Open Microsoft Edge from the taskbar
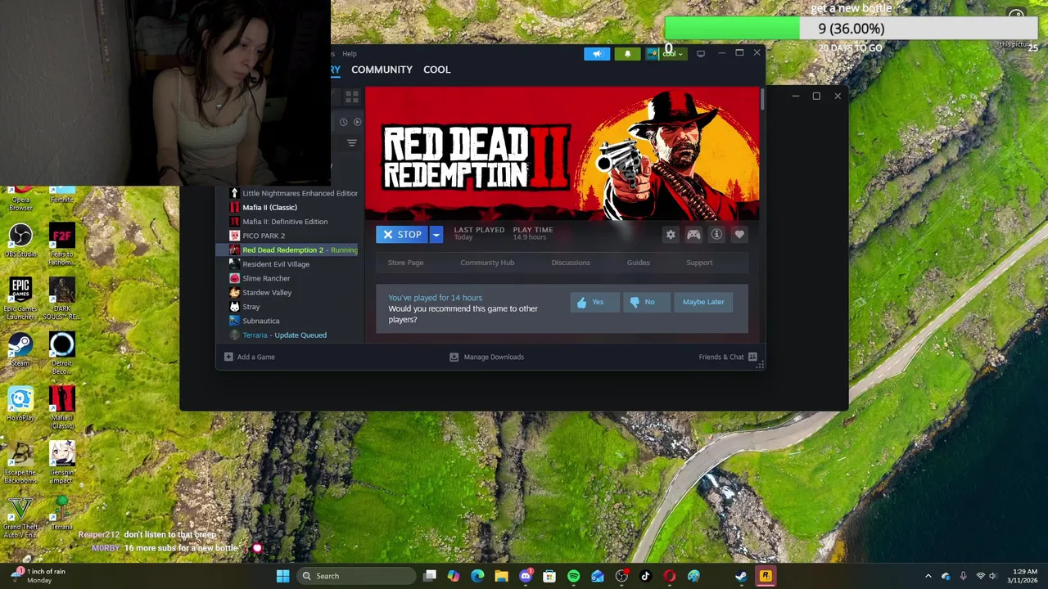Image resolution: width=1048 pixels, height=589 pixels. 477,576
